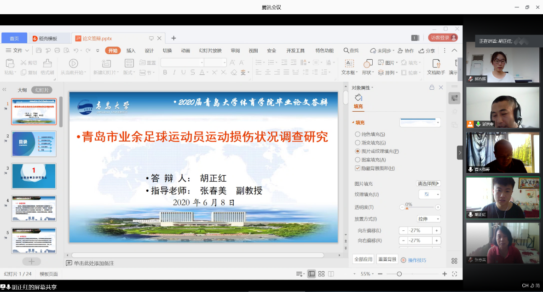Open the placement mode (拉伸) dropdown
The width and height of the screenshot is (543, 292).
(428, 219)
